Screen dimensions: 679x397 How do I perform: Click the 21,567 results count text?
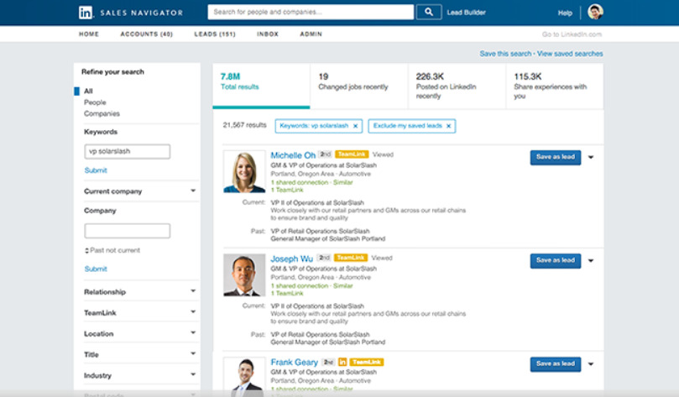pos(245,125)
